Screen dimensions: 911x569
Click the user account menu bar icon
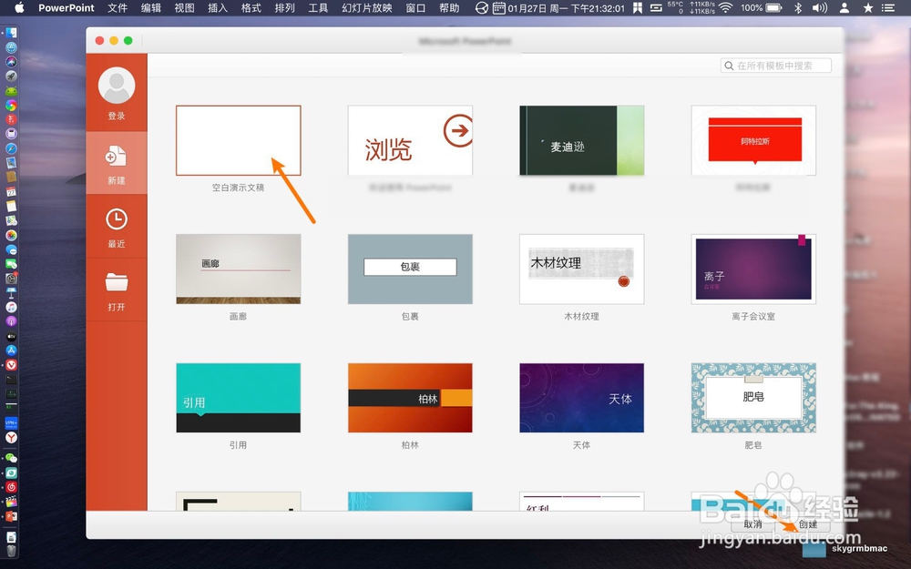(x=844, y=7)
